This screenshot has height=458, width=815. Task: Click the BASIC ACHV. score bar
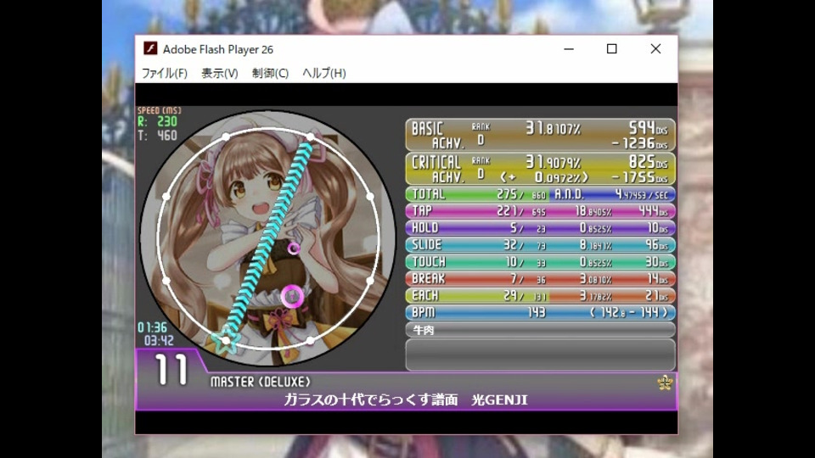pos(540,135)
